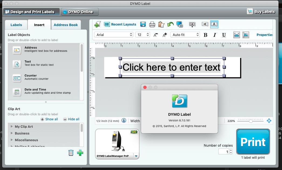Click the 220% zoom percentage text
Viewport: 282px width, 170px height.
[231, 121]
